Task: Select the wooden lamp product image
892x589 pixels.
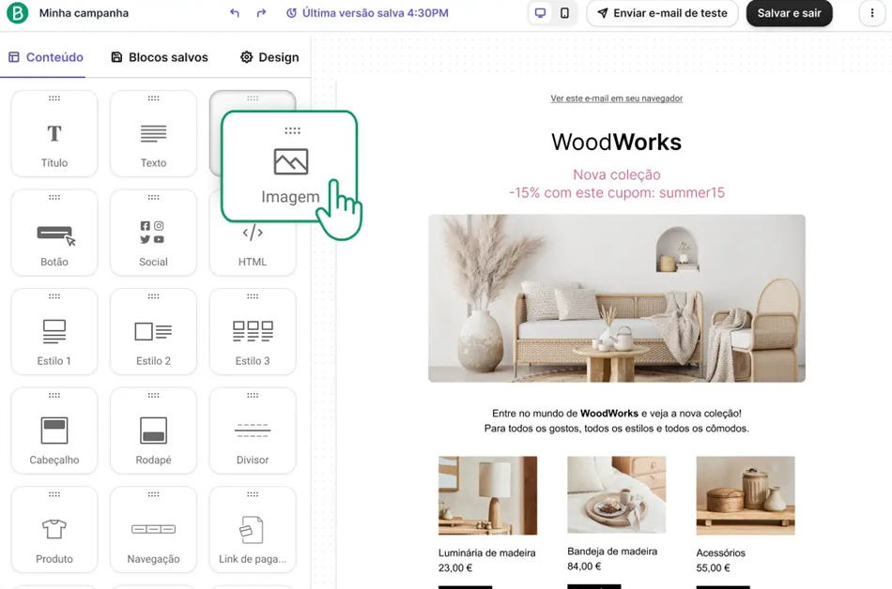Action: (x=487, y=495)
